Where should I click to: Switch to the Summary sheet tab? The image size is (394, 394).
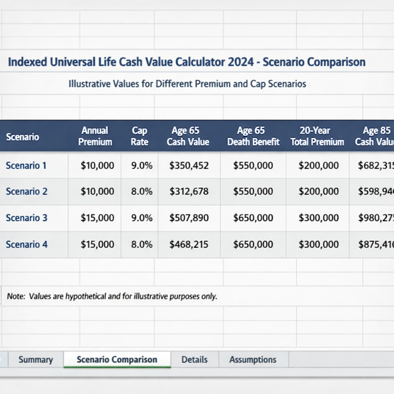point(36,360)
